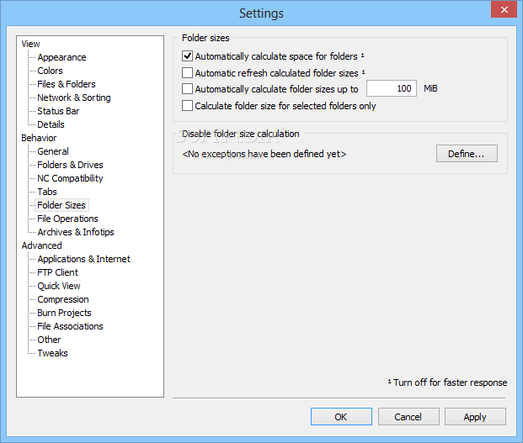Go to Network & Sorting settings
Viewport: 523px width, 443px height.
(73, 98)
